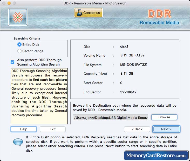Click the DDR Removable Media brand logo

159,17
